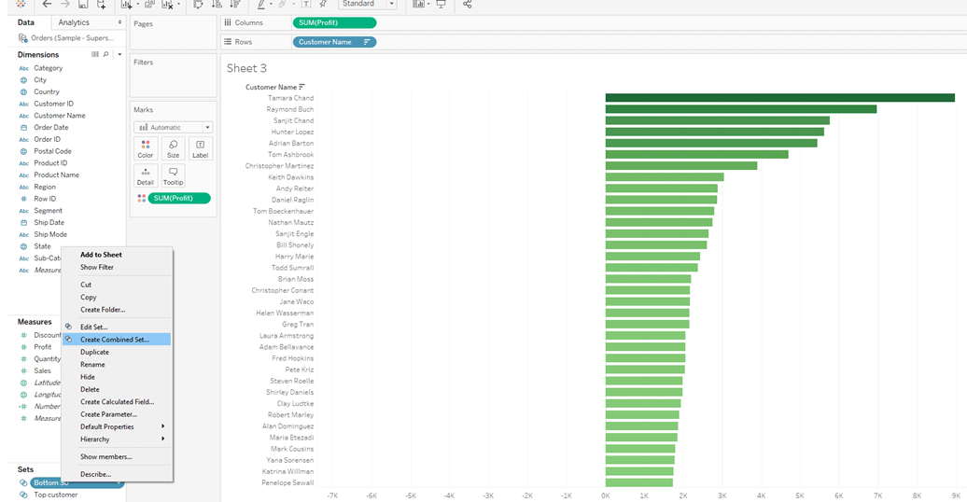Screen dimensions: 967x502
Task: Select the Customer Name dimension field
Action: (59, 116)
